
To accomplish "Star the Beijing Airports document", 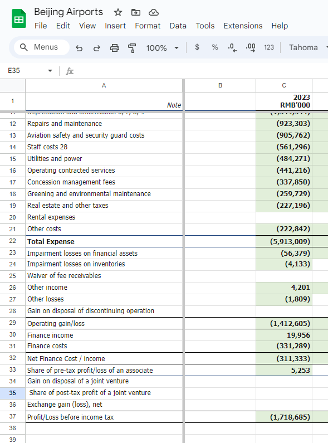I will click(118, 12).
